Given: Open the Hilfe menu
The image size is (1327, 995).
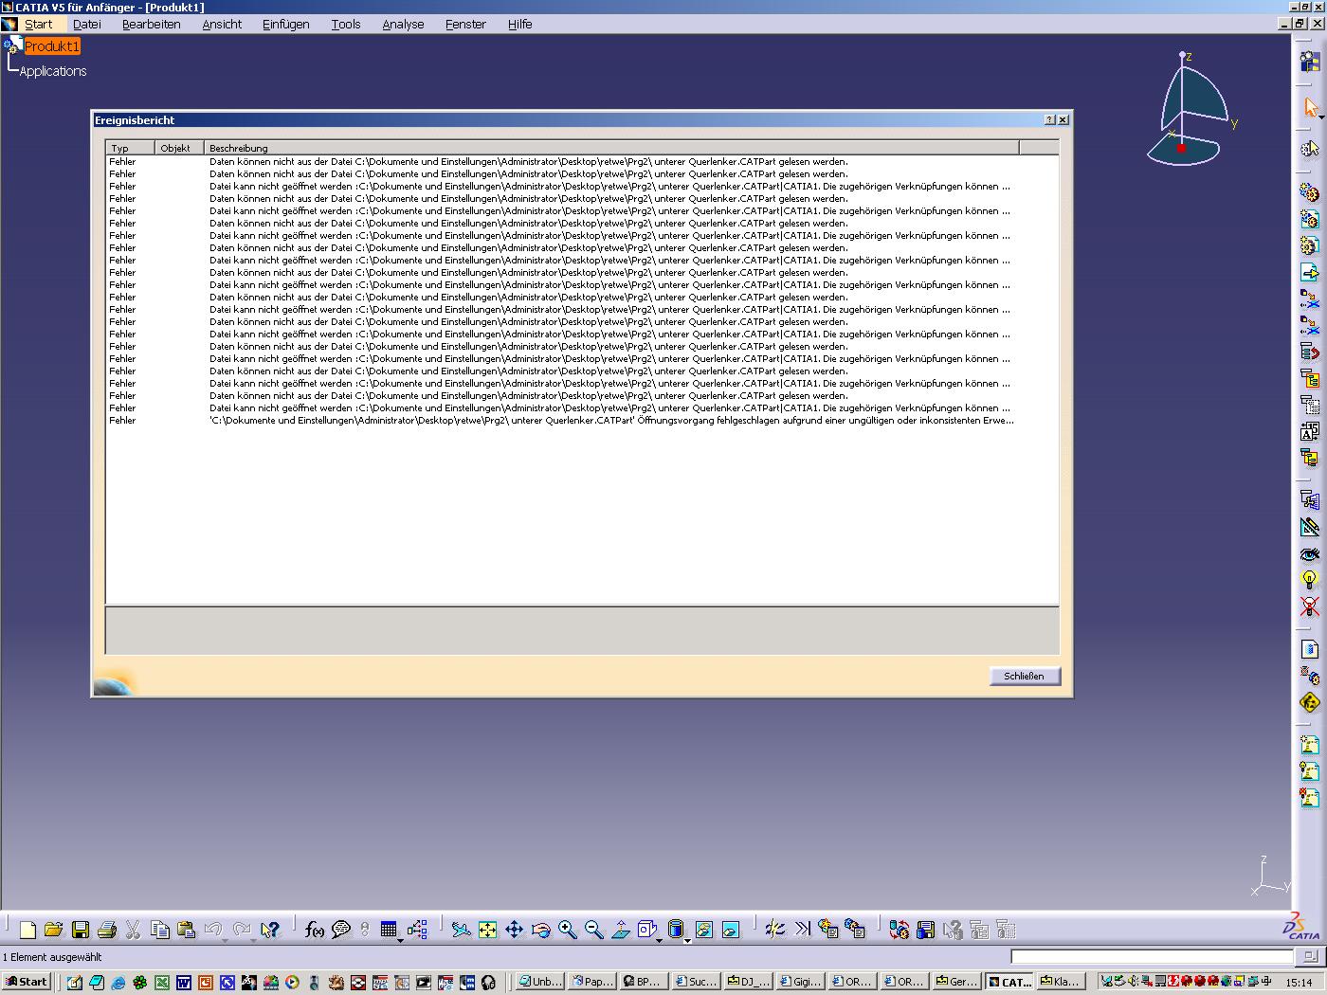Looking at the screenshot, I should click(x=519, y=24).
